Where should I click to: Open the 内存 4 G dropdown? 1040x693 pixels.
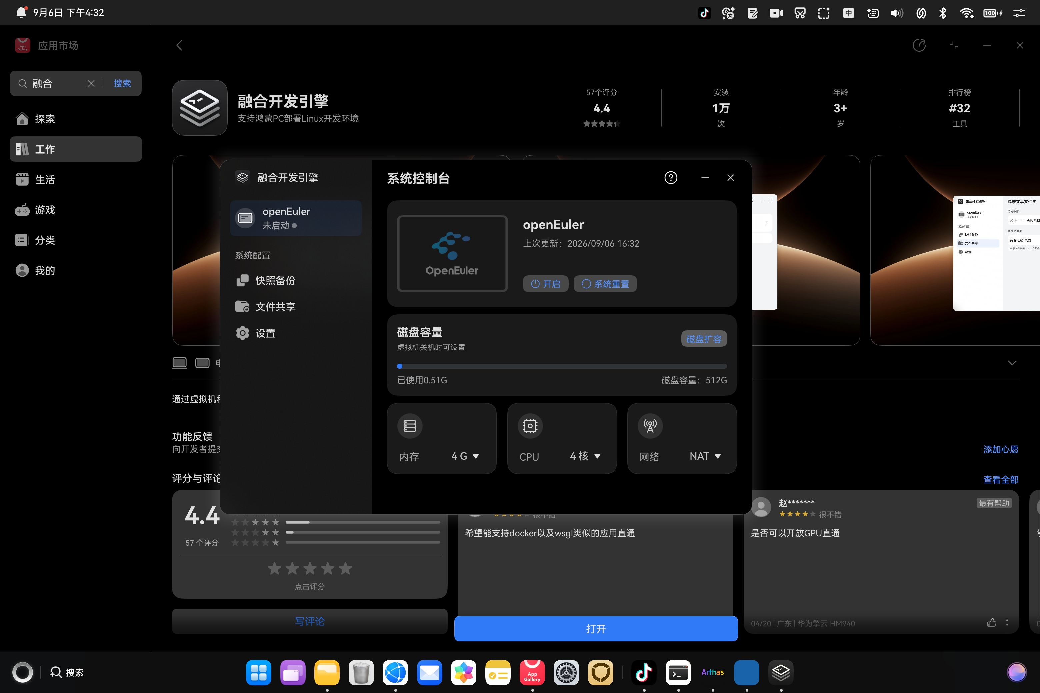(x=465, y=456)
